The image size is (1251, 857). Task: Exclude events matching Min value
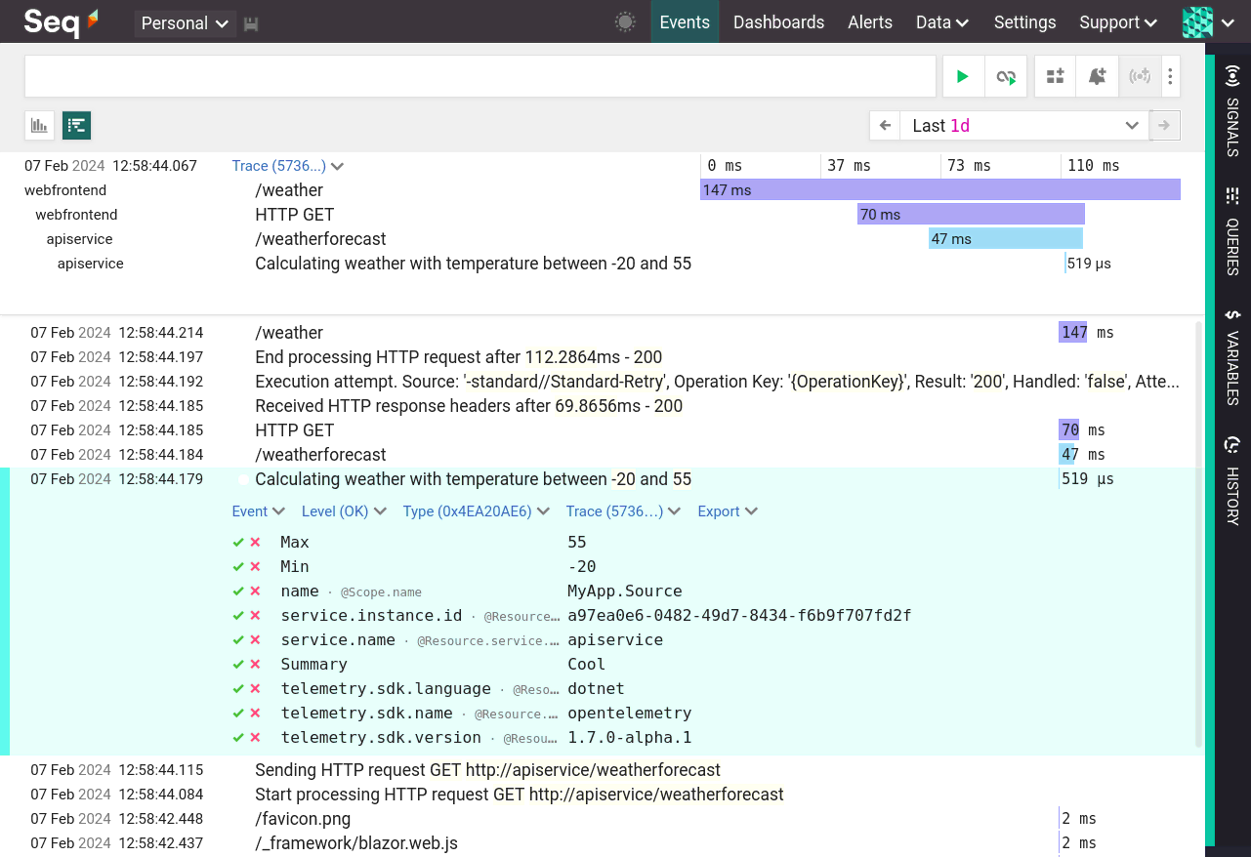[255, 566]
